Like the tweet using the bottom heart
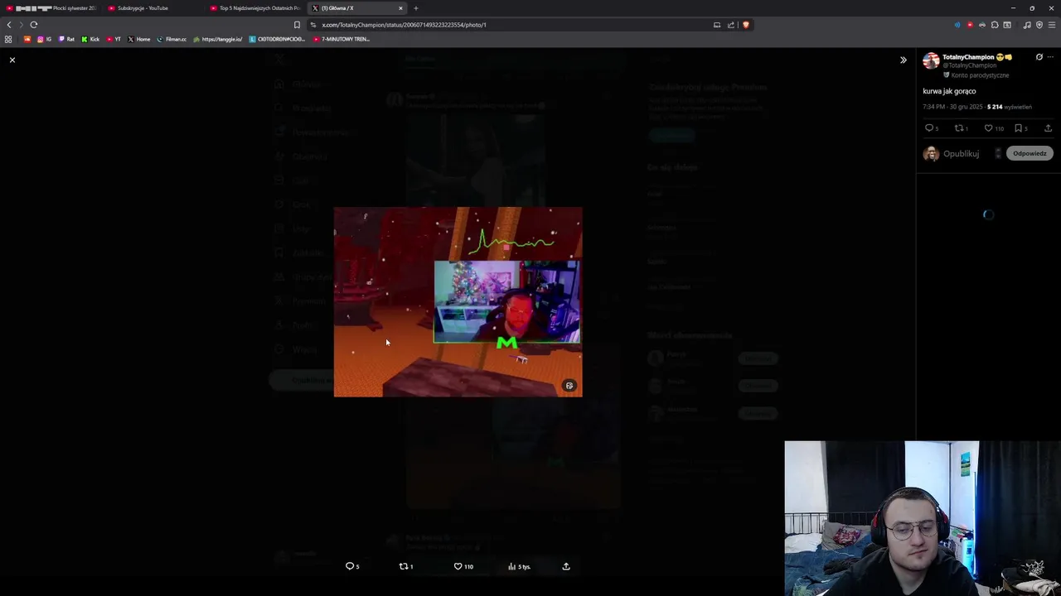Screen dimensions: 1061x596 point(458,566)
